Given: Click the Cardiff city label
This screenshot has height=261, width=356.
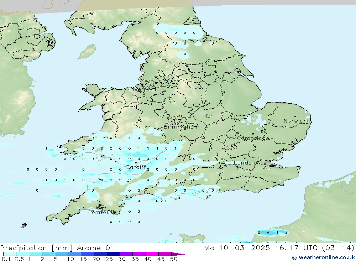Looking at the screenshot, I should point(136,167).
